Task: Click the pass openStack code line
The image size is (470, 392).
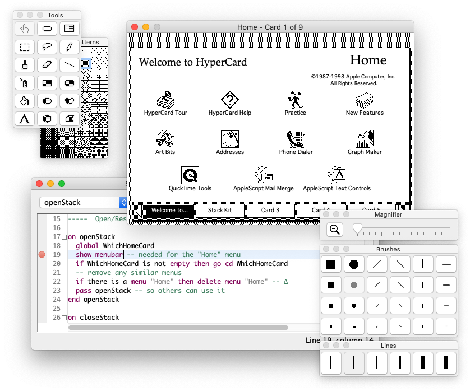Action: [x=150, y=291]
